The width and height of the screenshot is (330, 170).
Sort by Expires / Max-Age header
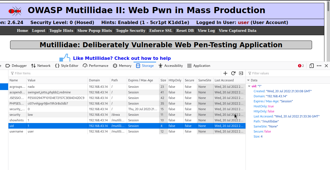(143, 80)
